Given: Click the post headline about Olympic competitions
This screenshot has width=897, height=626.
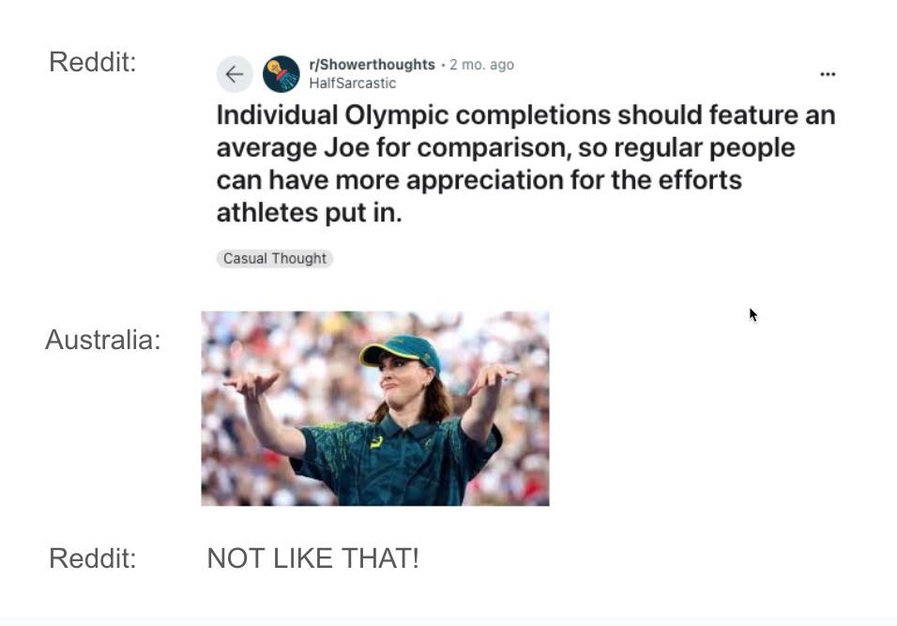Looking at the screenshot, I should coord(525,163).
